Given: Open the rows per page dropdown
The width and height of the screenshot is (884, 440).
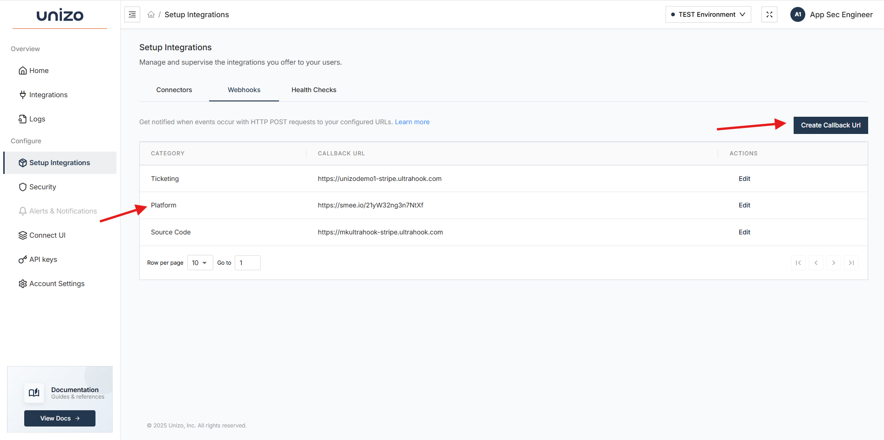Looking at the screenshot, I should (200, 262).
